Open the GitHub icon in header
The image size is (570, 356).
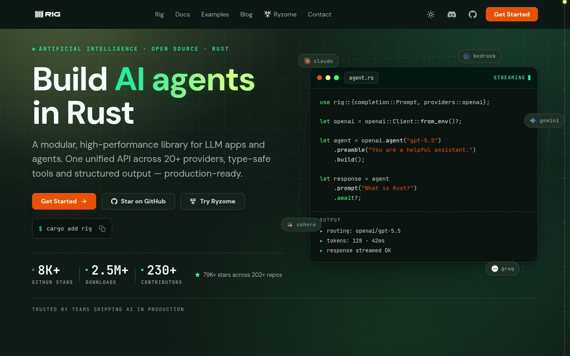pos(472,14)
